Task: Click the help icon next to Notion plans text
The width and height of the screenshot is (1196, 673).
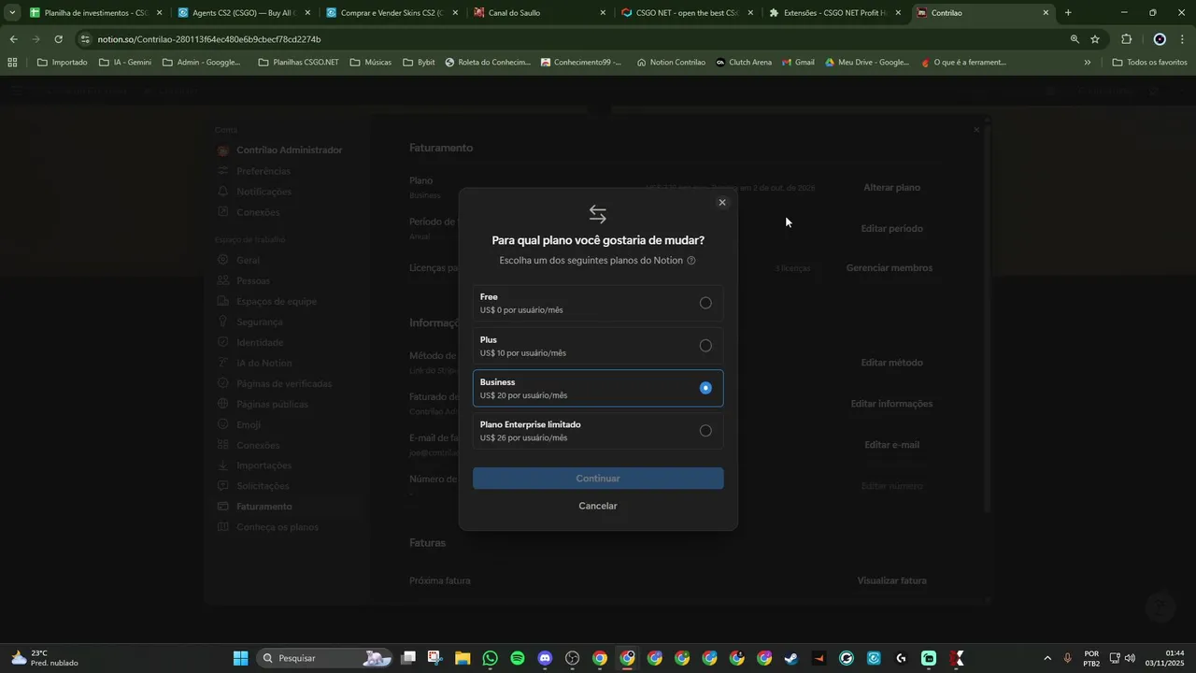Action: pos(691,261)
